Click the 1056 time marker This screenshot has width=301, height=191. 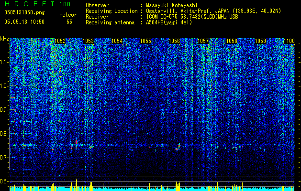(174, 41)
